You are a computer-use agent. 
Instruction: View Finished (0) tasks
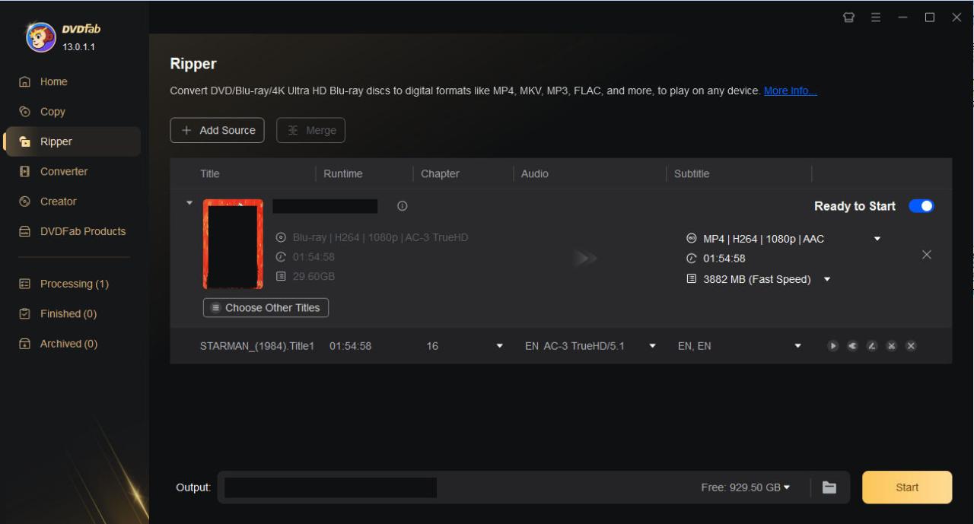click(70, 313)
